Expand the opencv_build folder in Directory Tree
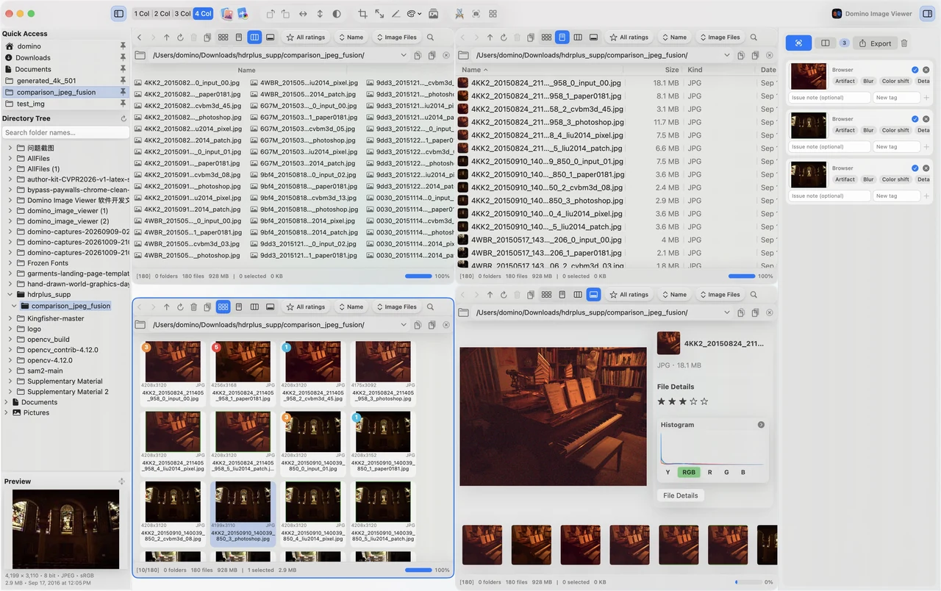Image resolution: width=941 pixels, height=591 pixels. pos(10,340)
